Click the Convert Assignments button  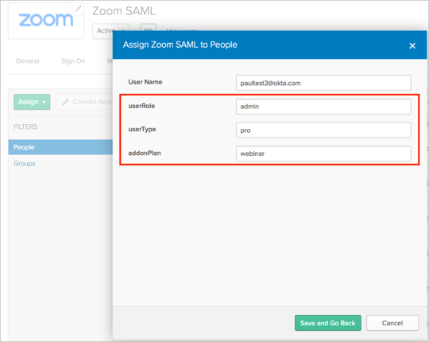84,102
